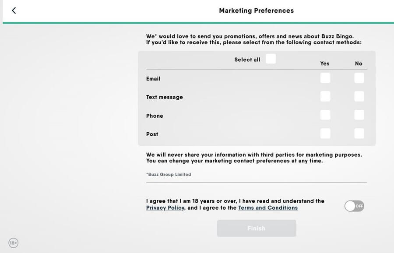This screenshot has width=394, height=253.
Task: Check Yes for Phone contact
Action: (325, 115)
